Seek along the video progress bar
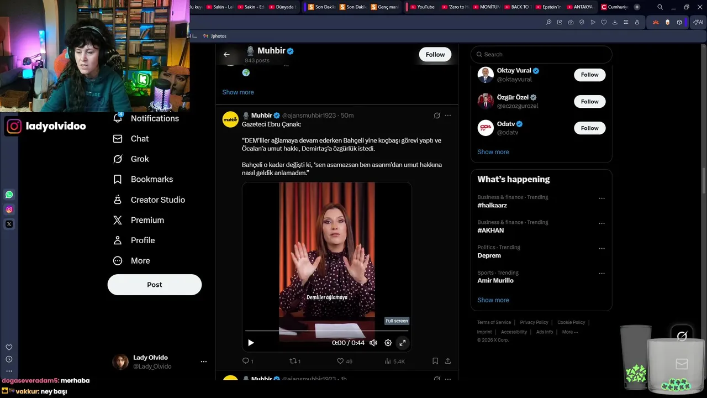 click(327, 331)
